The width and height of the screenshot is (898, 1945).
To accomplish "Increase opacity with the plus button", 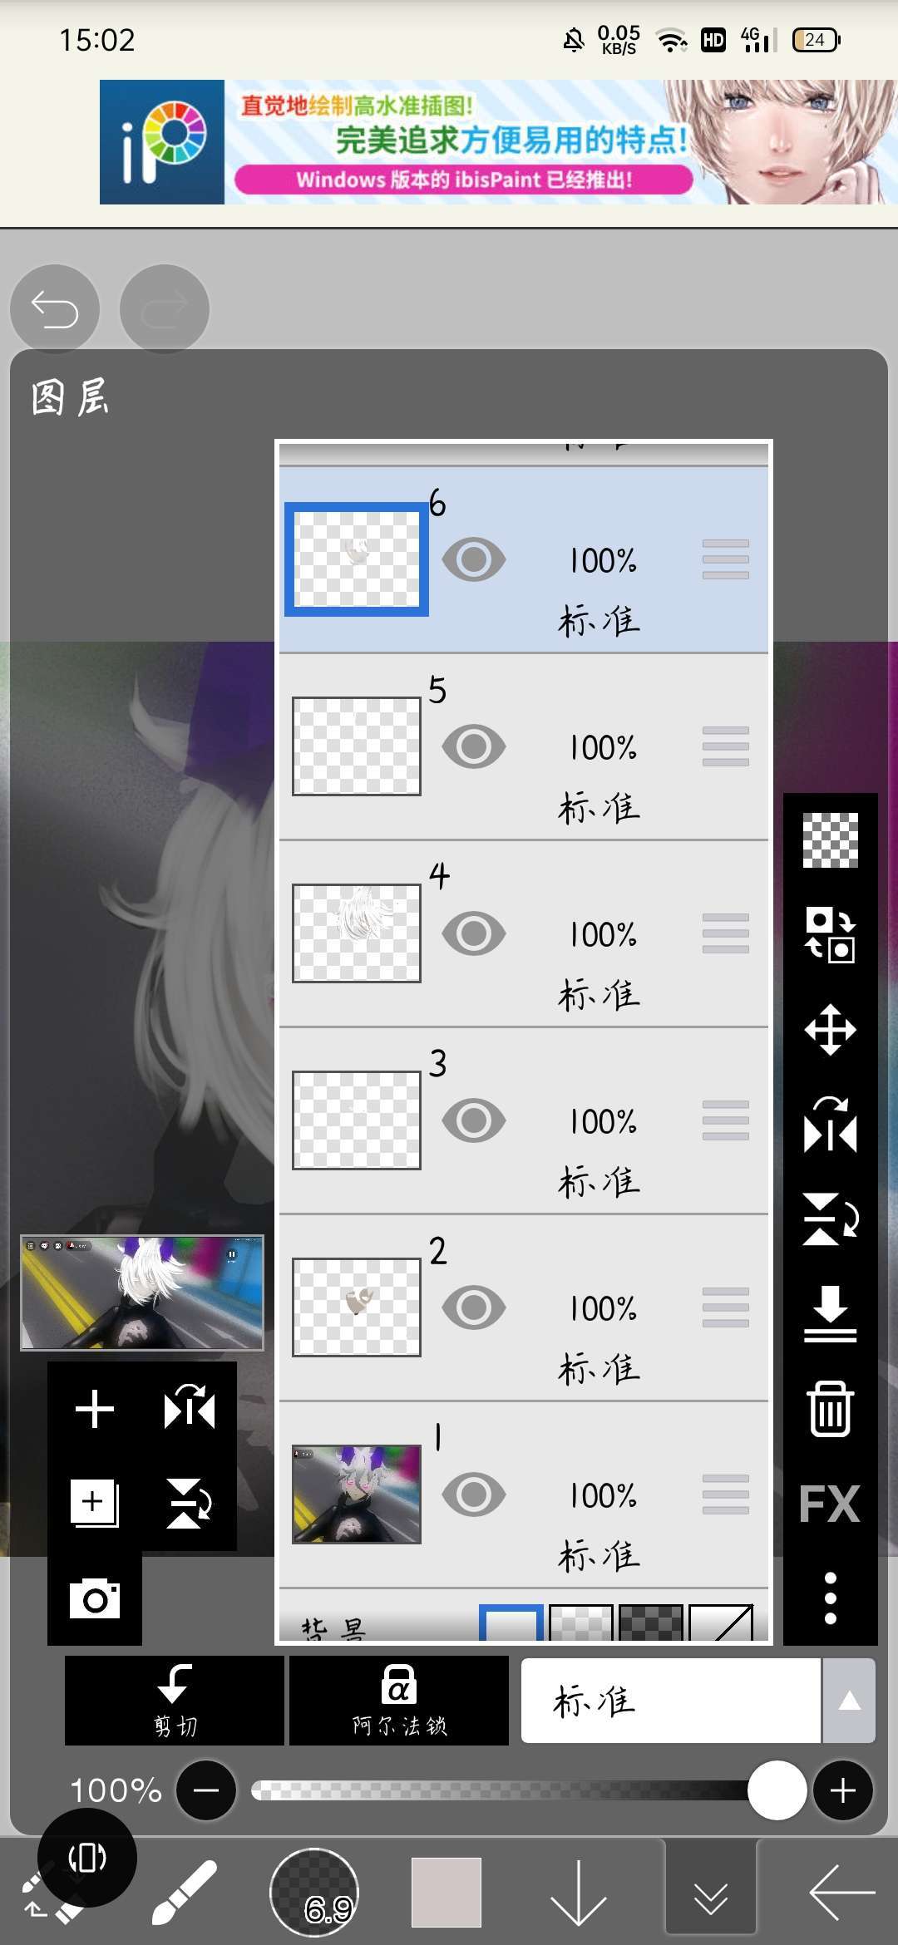I will tap(842, 1790).
